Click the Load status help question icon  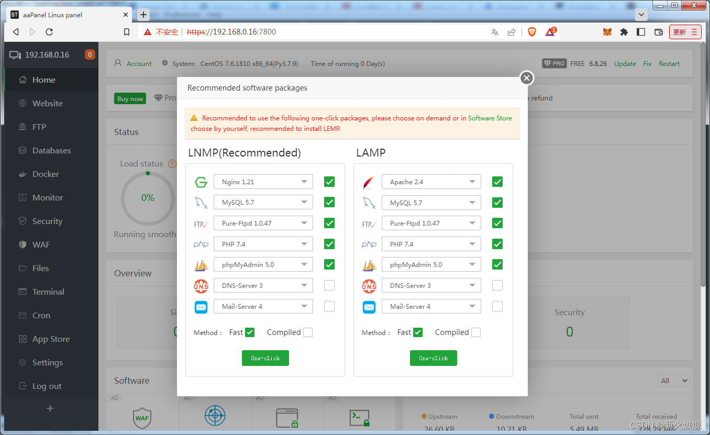coord(172,164)
